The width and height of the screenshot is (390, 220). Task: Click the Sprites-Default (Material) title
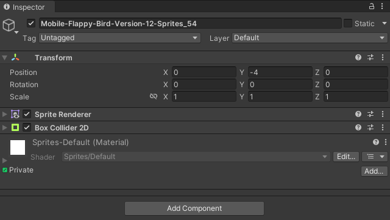click(x=80, y=143)
